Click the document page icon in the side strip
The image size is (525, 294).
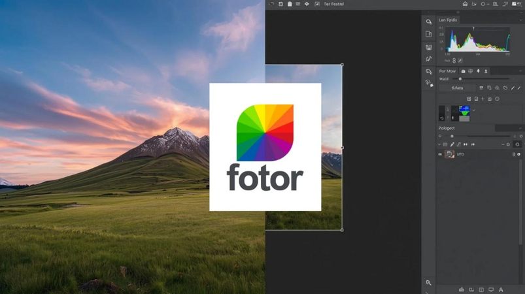pyautogui.click(x=429, y=34)
